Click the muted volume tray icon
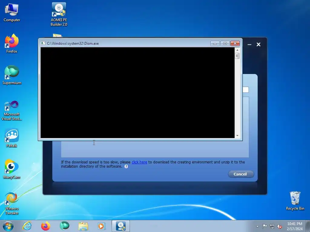The width and height of the screenshot is (310, 232). (279, 226)
